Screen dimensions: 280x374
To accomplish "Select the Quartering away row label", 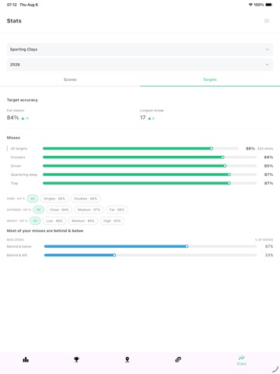I will coord(24,175).
